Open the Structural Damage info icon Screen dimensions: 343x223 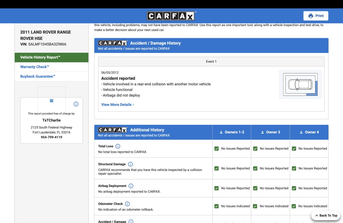pyautogui.click(x=130, y=164)
